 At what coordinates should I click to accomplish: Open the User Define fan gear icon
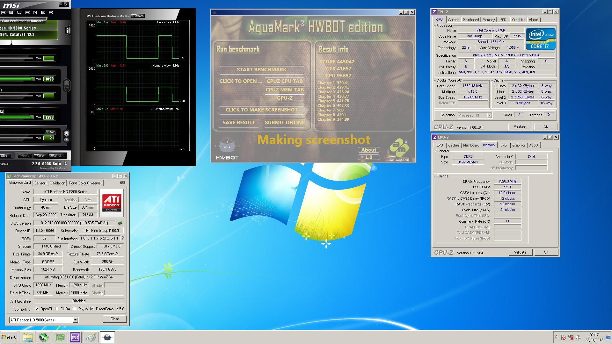coord(66,136)
